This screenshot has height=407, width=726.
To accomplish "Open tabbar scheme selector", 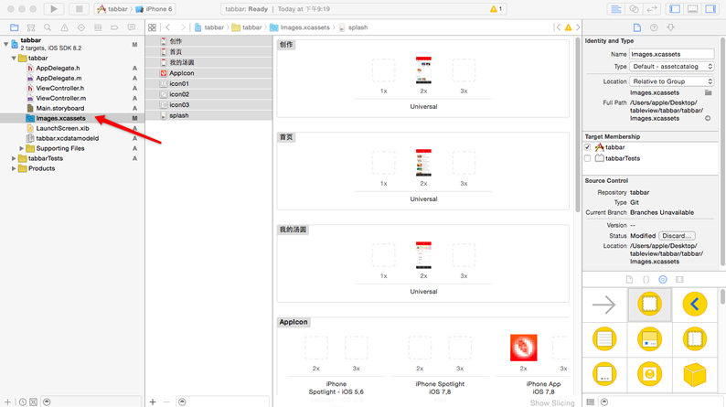I will 112,9.
